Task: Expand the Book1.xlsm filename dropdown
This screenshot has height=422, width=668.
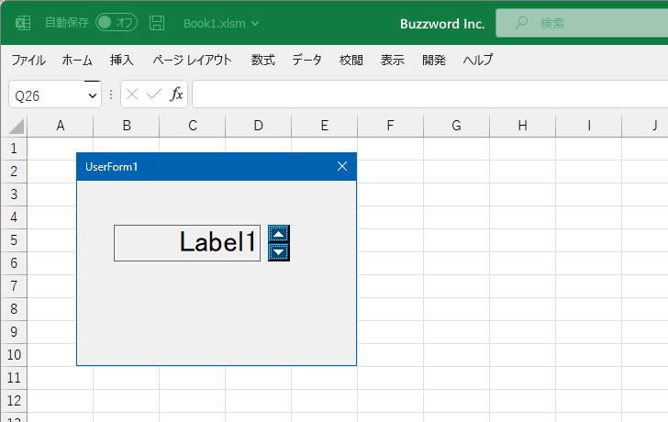Action: coord(255,24)
